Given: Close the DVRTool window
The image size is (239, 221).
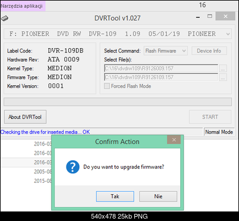Looking at the screenshot, I should click(225, 16).
